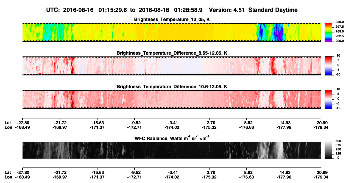Select the 10.6-12.05 temperature difference image strip
The height and width of the screenshot is (183, 357).
click(x=172, y=99)
